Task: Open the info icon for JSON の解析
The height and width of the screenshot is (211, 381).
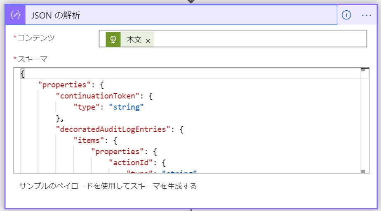Action: pyautogui.click(x=346, y=15)
